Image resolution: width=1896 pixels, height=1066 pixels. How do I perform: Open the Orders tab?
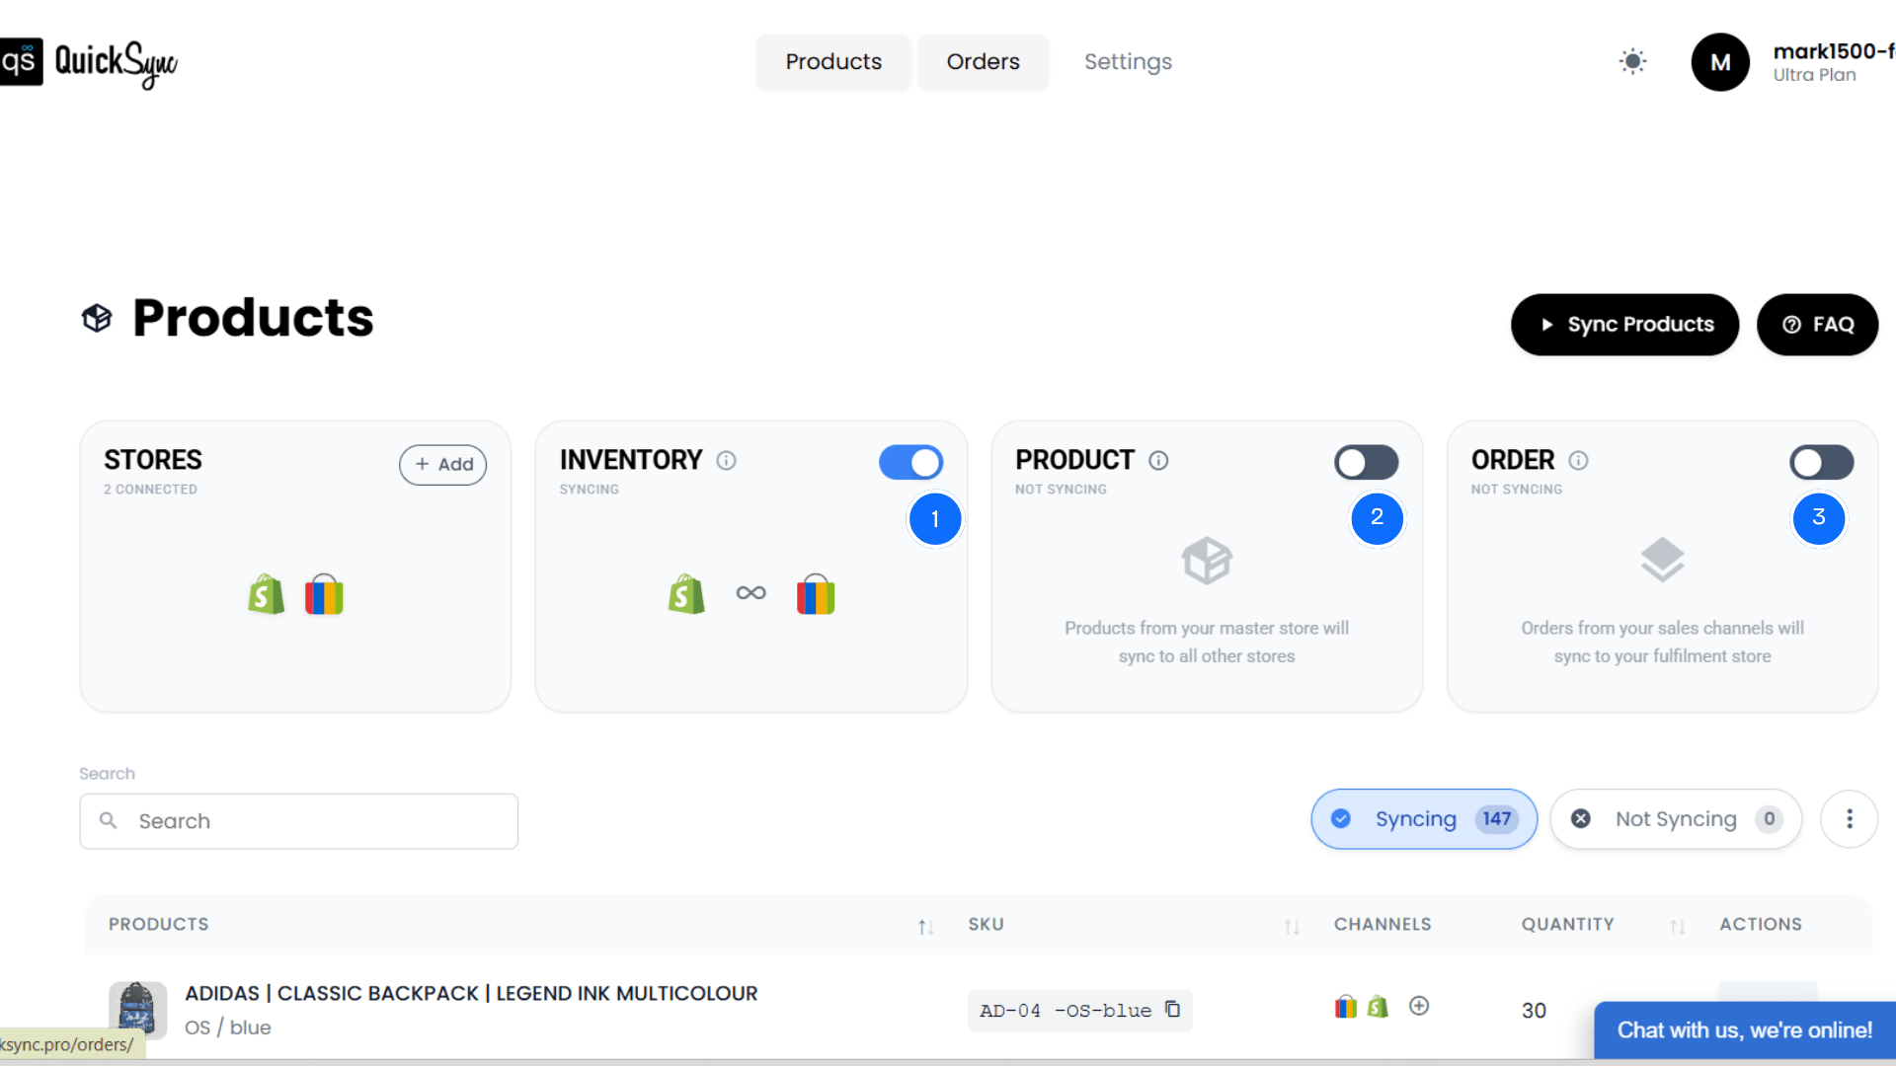click(x=983, y=62)
